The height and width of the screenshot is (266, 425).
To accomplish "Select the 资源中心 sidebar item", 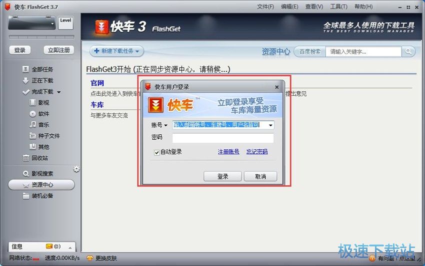I will pyautogui.click(x=41, y=185).
